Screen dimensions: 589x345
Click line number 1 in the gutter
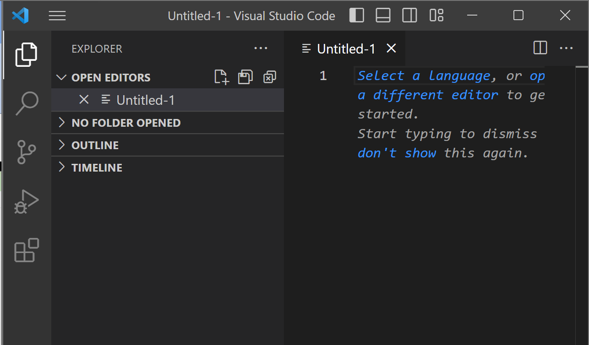click(323, 75)
